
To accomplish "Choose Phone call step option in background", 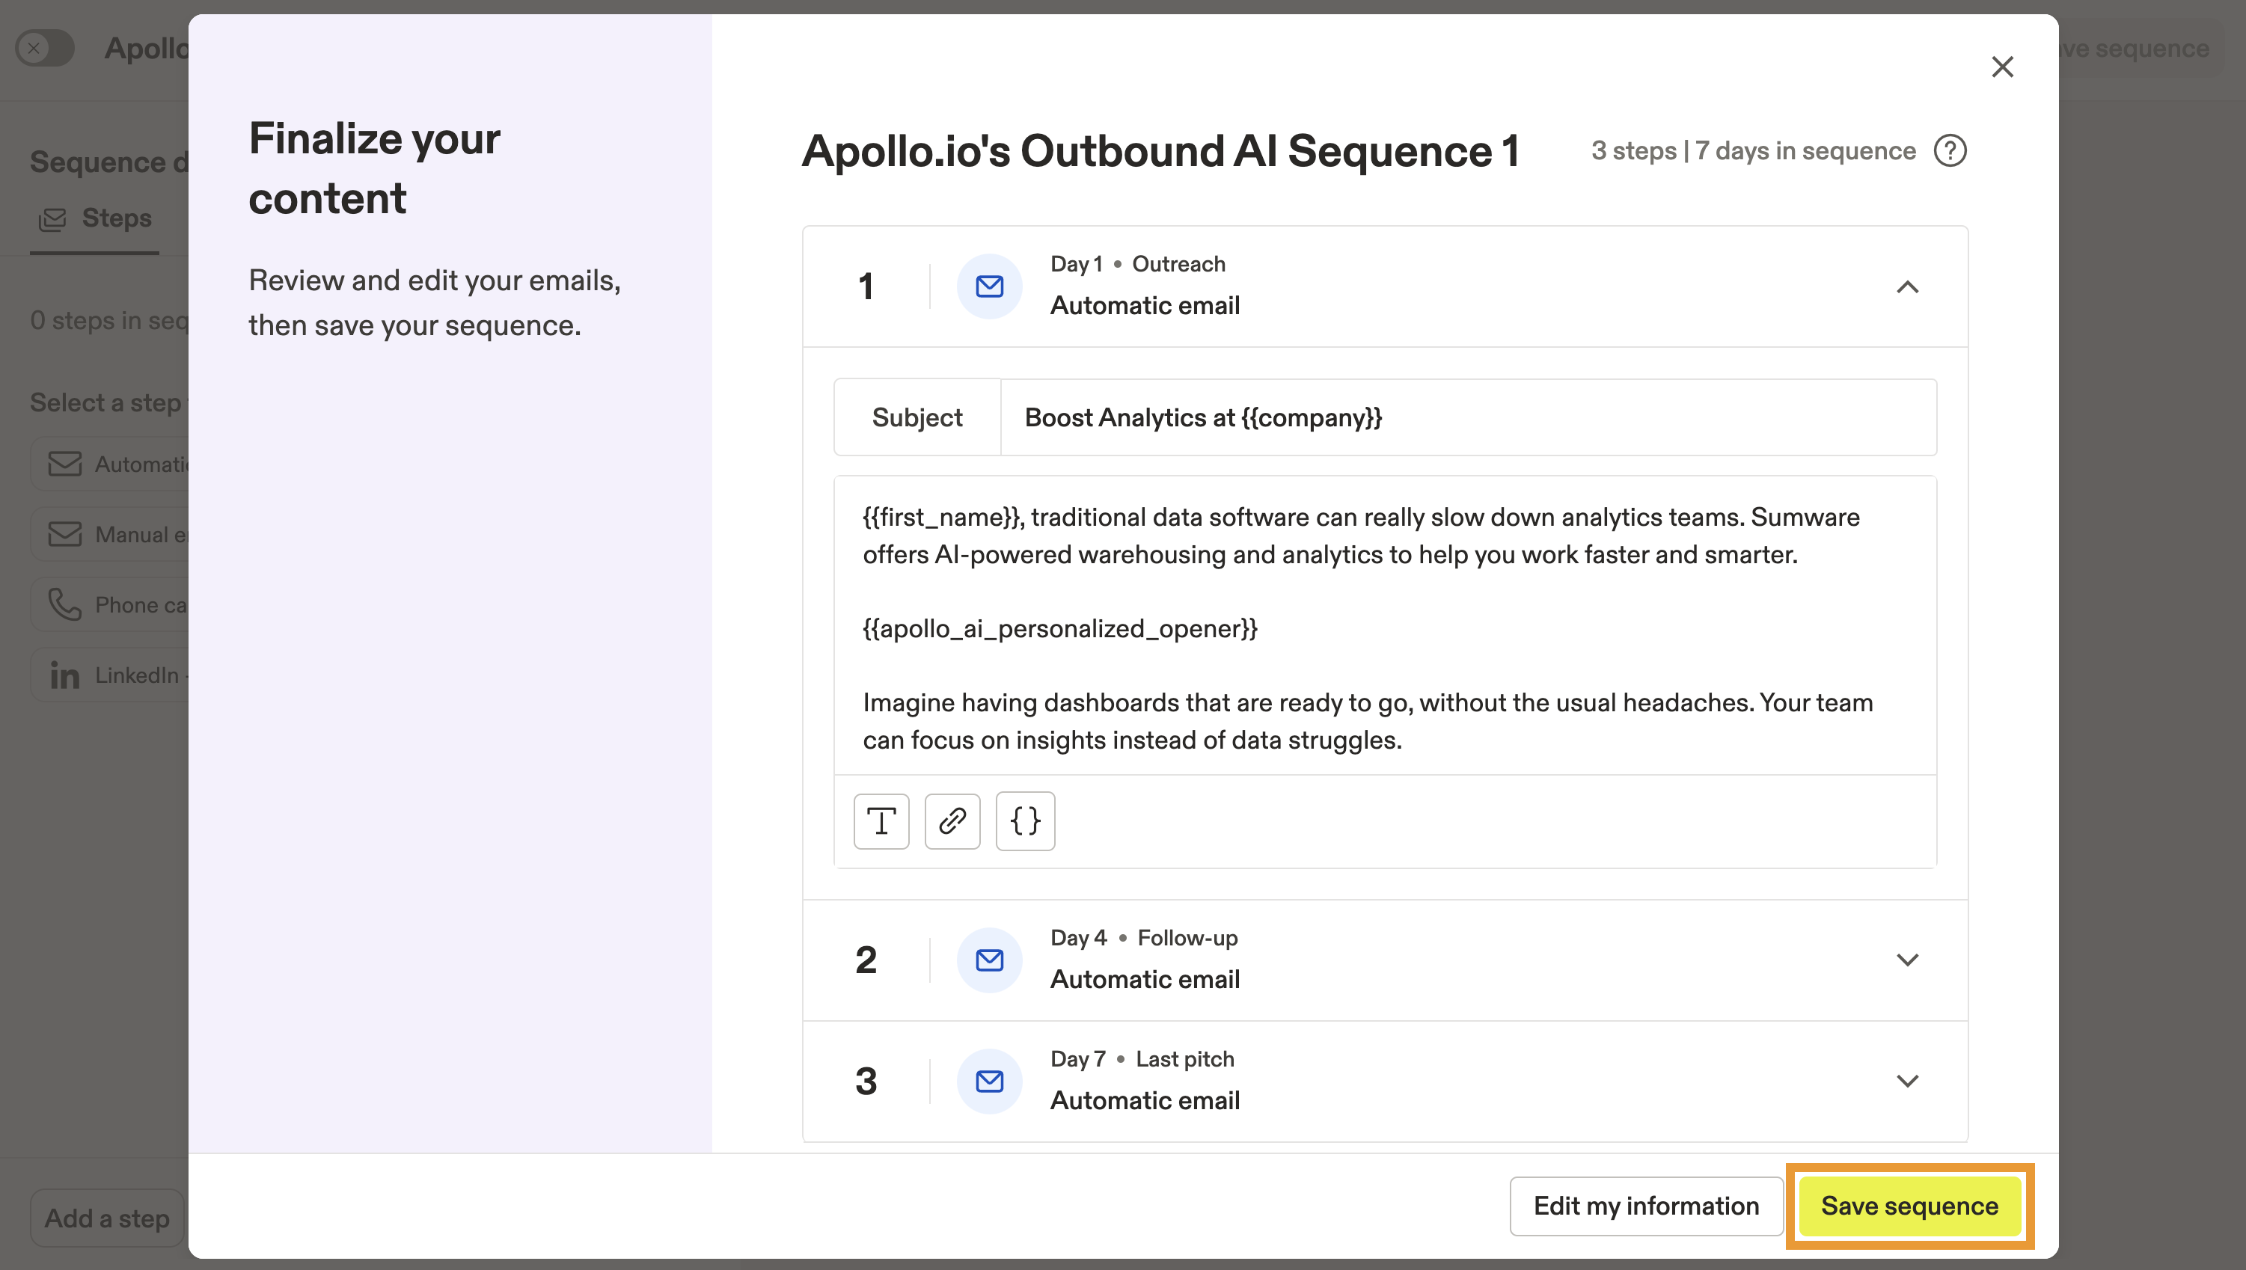I will 110,605.
